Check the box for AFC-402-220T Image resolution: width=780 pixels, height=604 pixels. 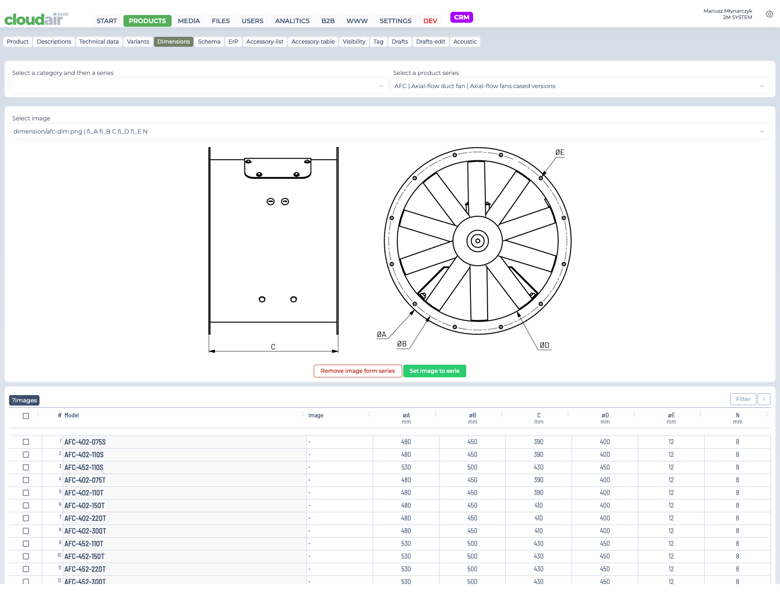click(x=26, y=518)
